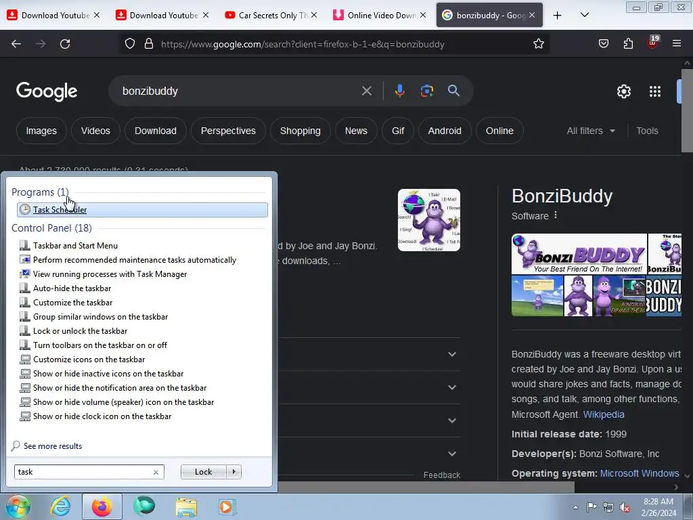Open the Windows Start orb

point(18,506)
